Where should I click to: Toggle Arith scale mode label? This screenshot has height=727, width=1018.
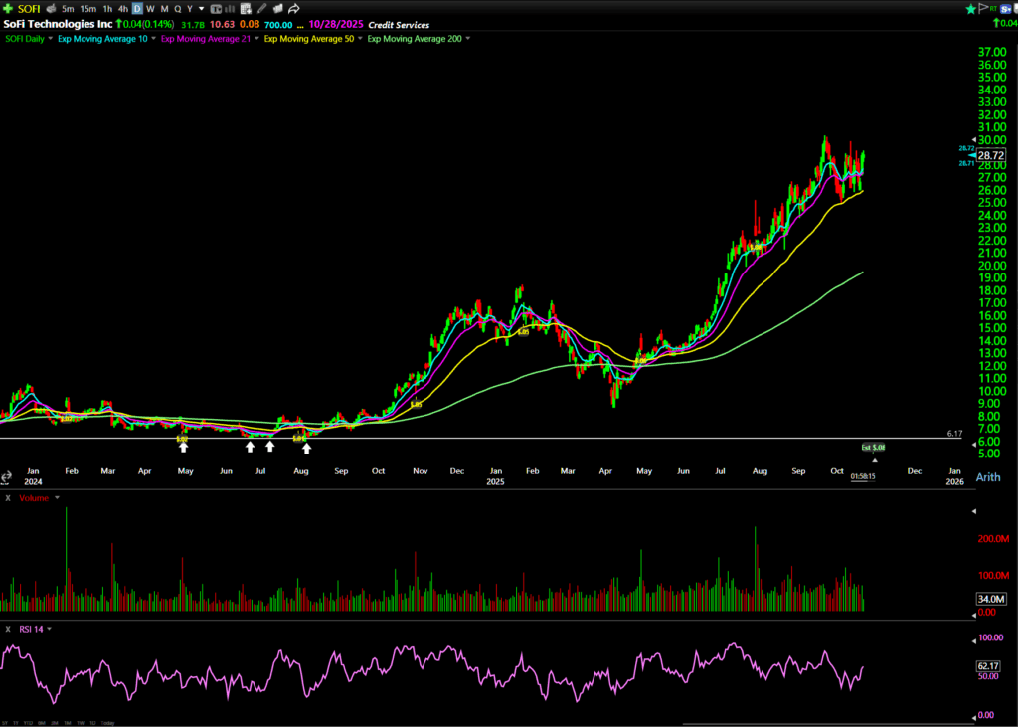987,477
